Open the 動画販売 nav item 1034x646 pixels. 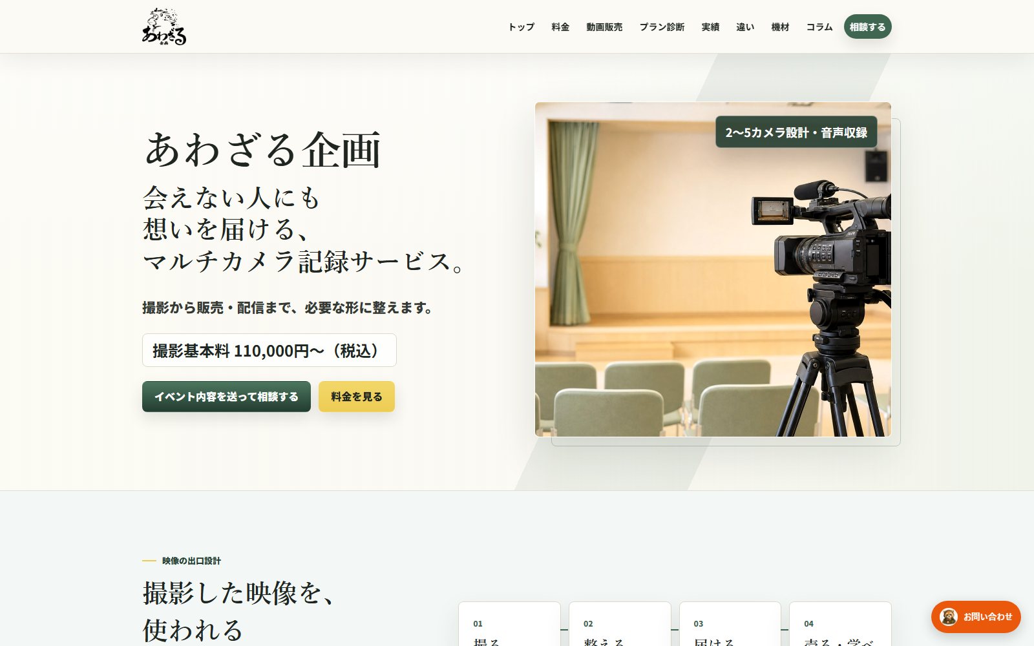click(x=604, y=27)
